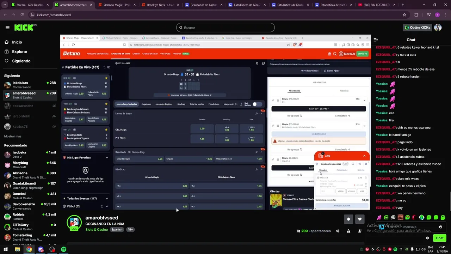Click the report warning triangle icon

click(x=348, y=231)
